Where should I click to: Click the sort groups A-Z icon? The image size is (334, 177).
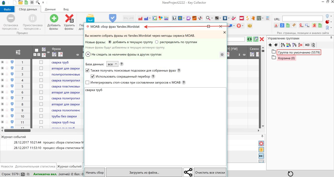[283, 45]
